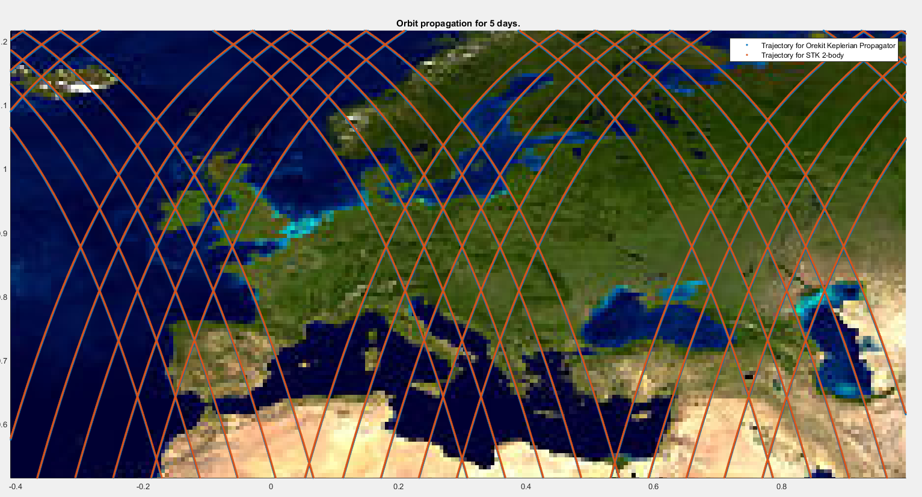Click the orange marker for STK 2-body in legend
Image resolution: width=922 pixels, height=497 pixels.
tap(746, 55)
